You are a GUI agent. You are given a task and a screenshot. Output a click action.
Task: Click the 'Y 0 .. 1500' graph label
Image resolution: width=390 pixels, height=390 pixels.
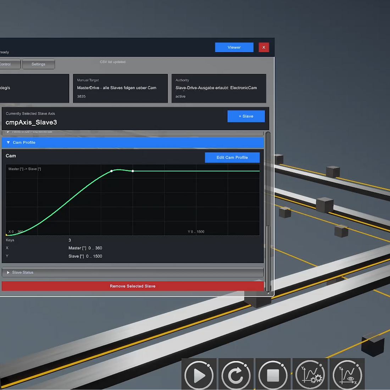(196, 232)
